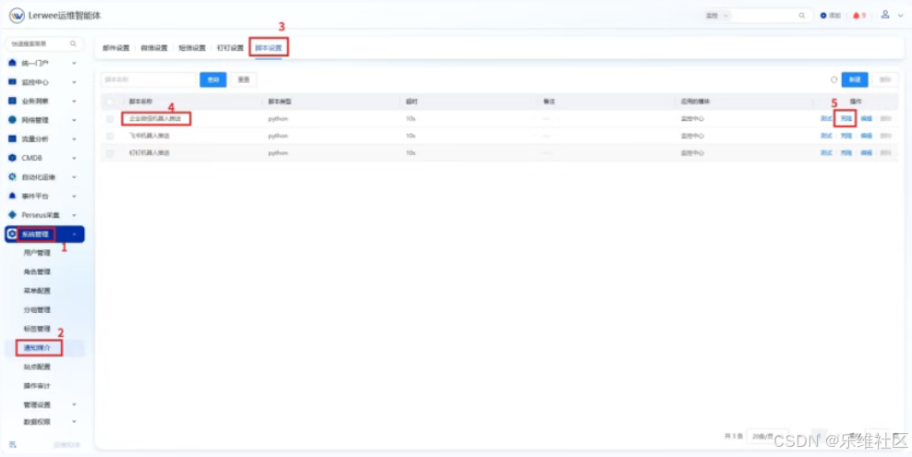Focus the 快速搜索菜单 sidebar search field

click(x=44, y=43)
